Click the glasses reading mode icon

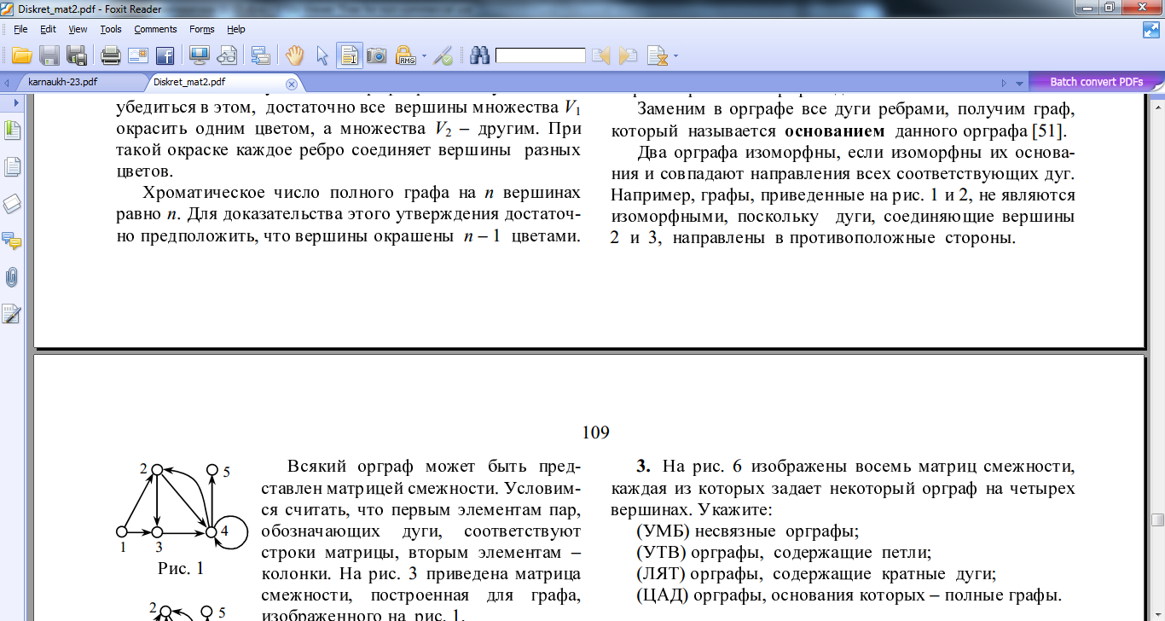click(x=227, y=56)
